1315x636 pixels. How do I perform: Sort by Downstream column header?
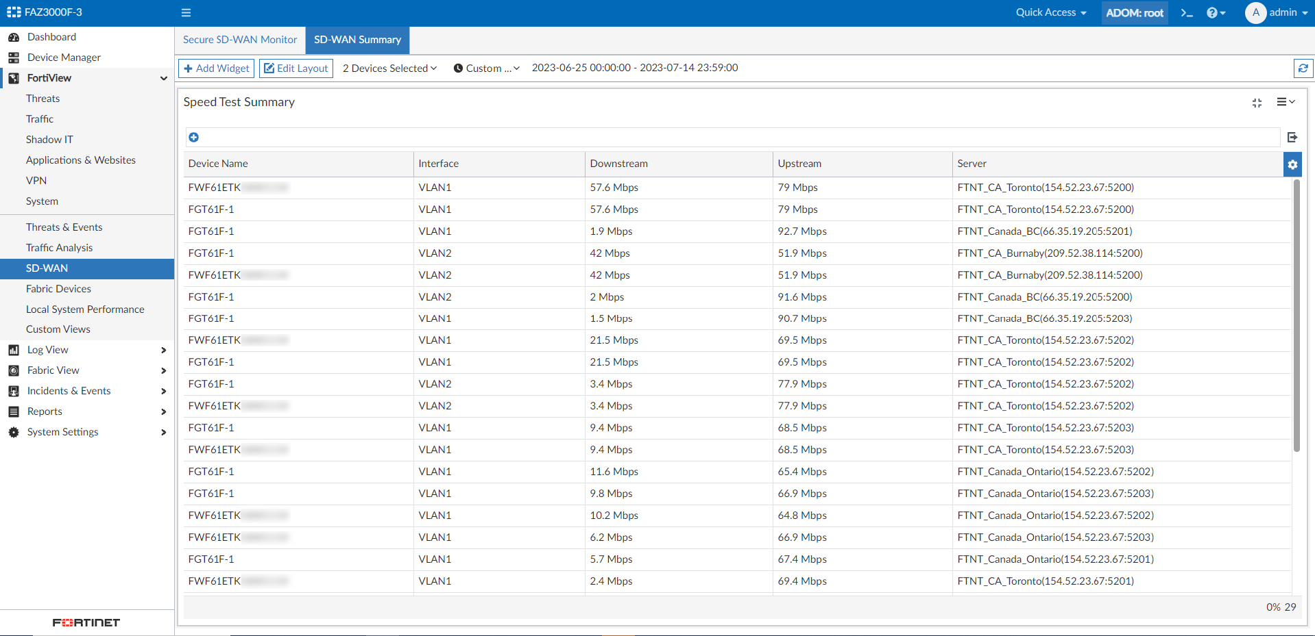[x=618, y=164]
